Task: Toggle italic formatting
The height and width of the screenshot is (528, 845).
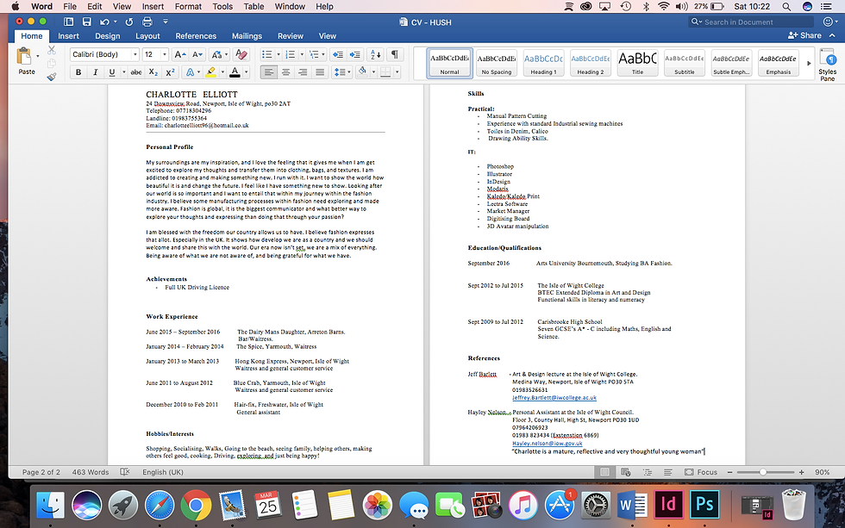Action: (96, 72)
